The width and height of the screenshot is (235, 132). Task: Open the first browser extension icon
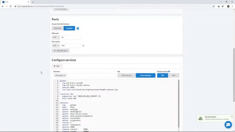pyautogui.click(x=219, y=7)
